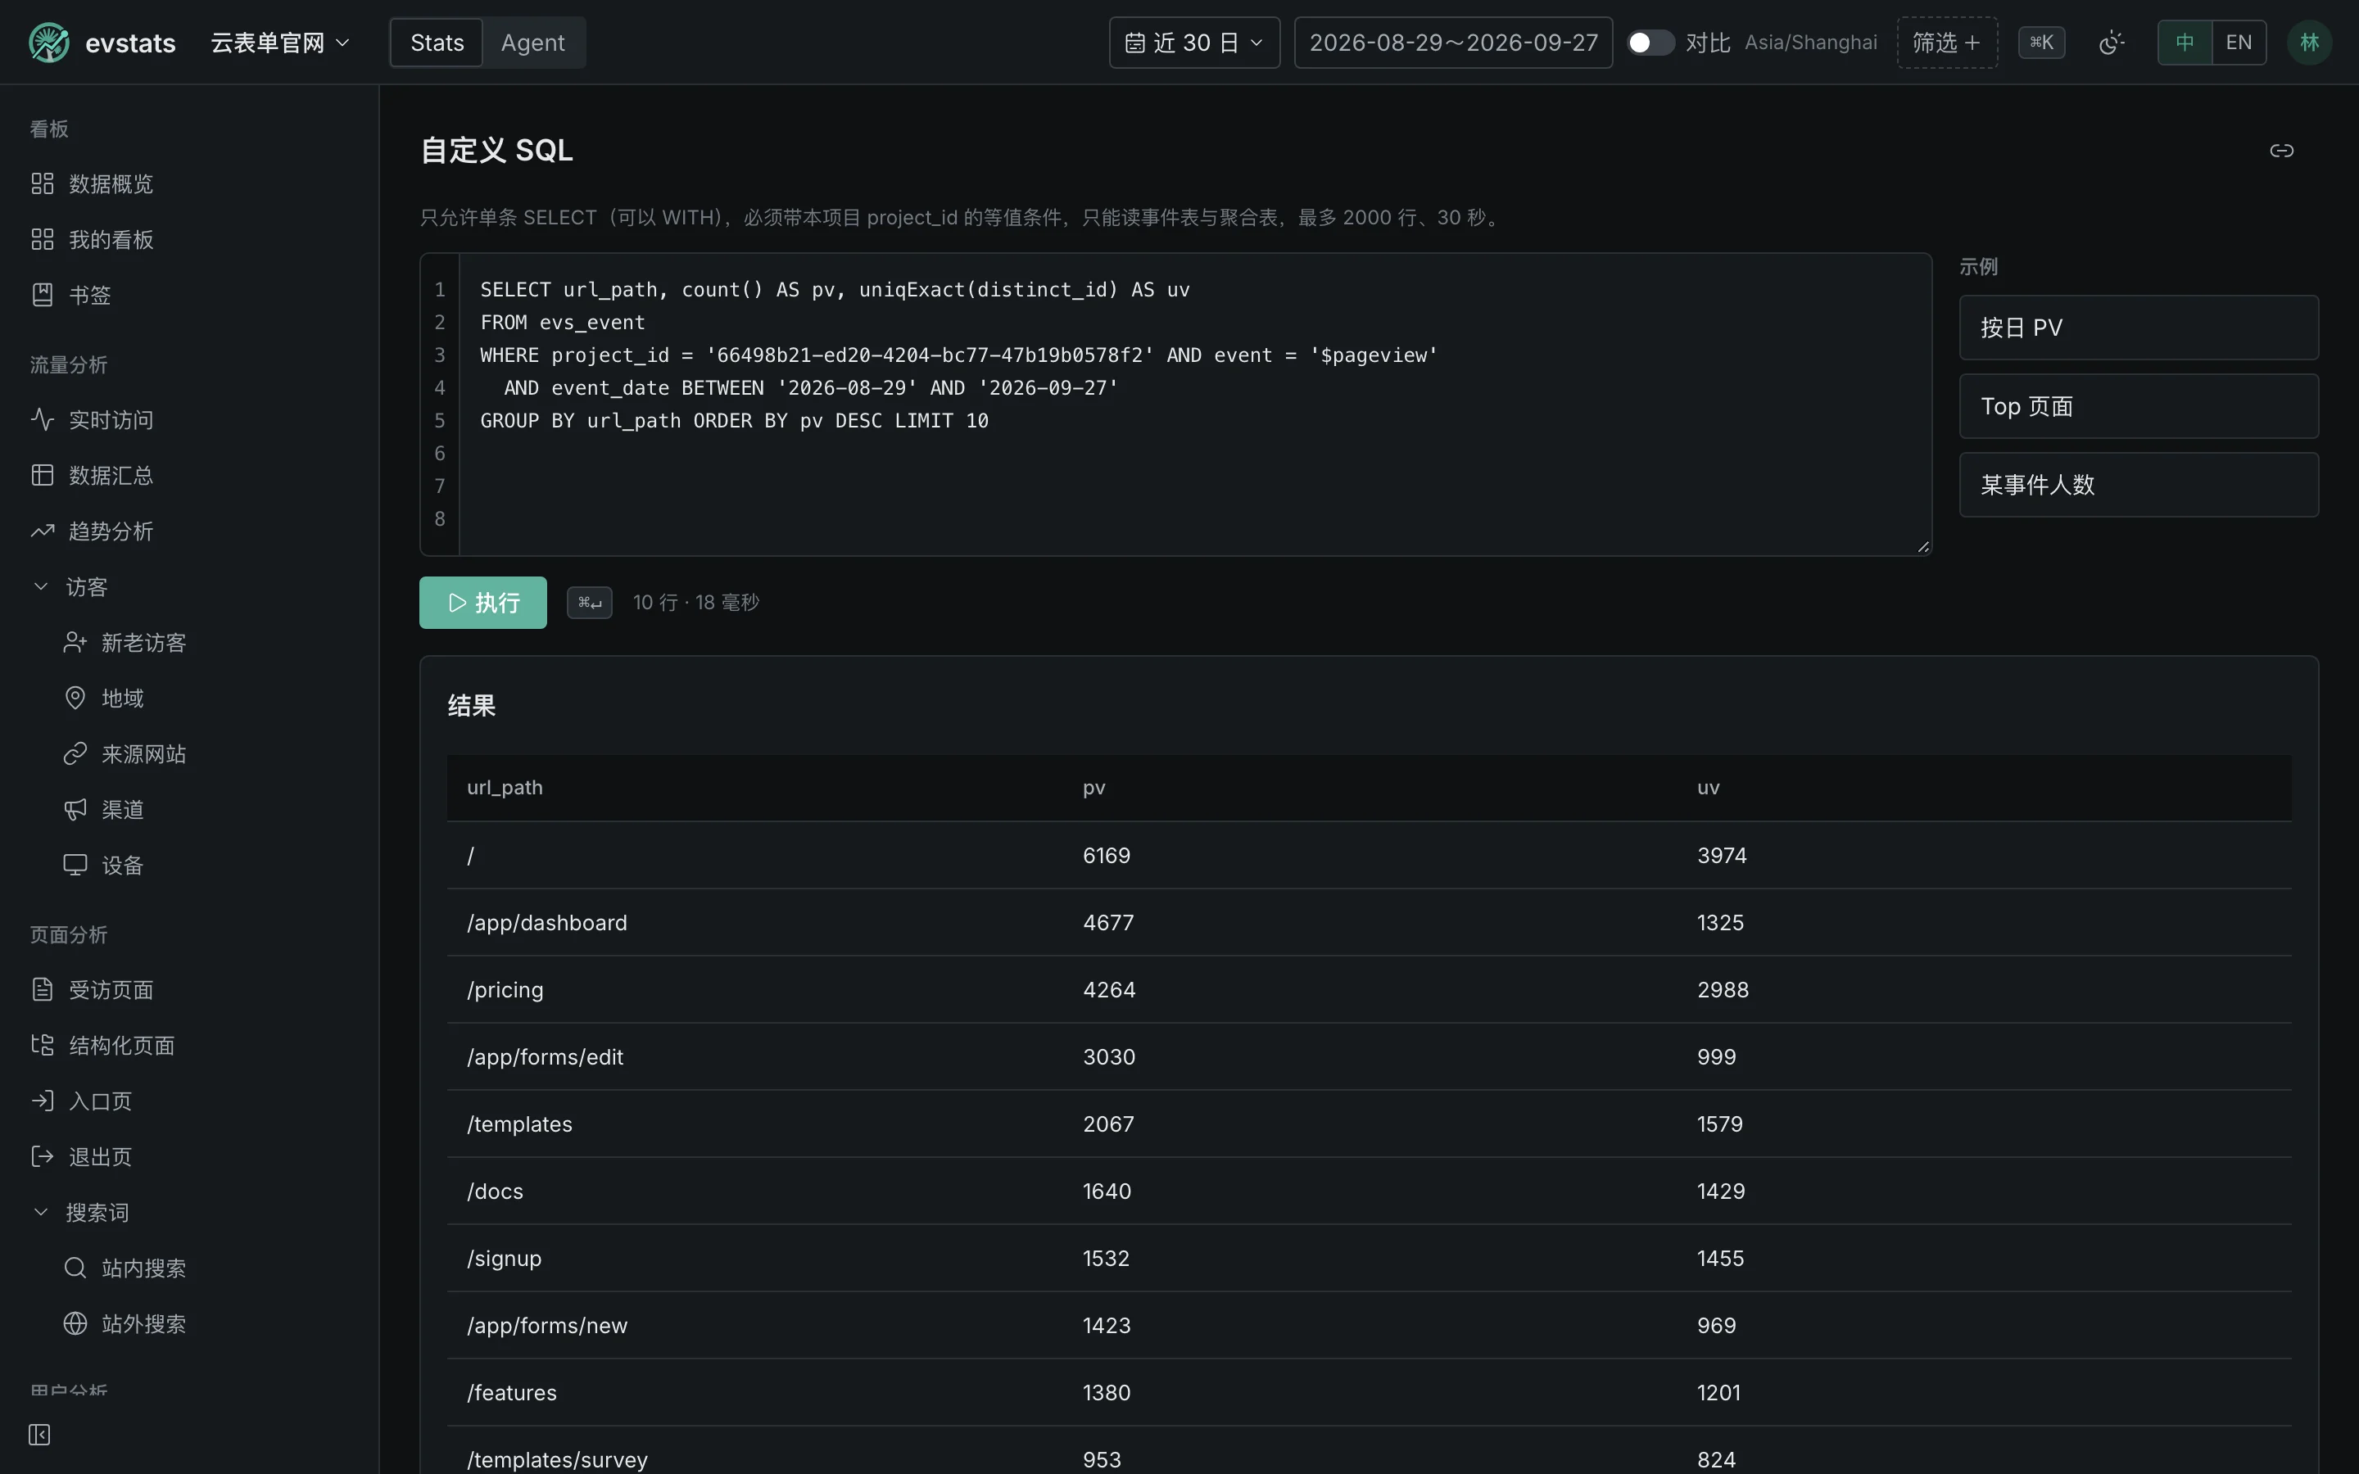
Task: Open 站内搜索 site search report
Action: pyautogui.click(x=205, y=1268)
